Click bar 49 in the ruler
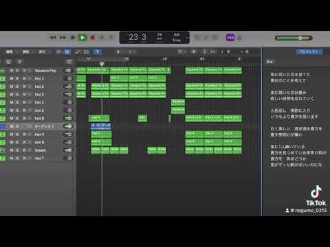The width and height of the screenshot is (330, 247). click(x=164, y=59)
